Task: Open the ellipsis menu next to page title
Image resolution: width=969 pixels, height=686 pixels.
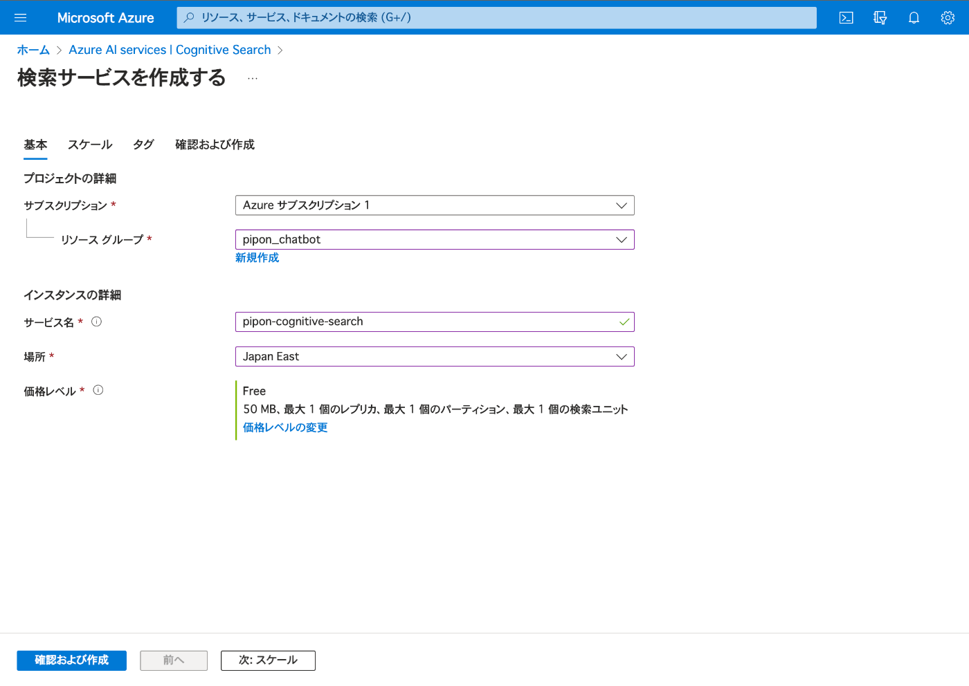Action: point(253,78)
